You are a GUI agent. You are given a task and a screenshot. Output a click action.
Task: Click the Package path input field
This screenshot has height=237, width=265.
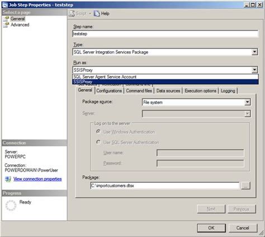[x=165, y=186]
